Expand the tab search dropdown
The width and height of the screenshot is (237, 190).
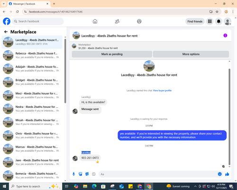(x=4, y=4)
